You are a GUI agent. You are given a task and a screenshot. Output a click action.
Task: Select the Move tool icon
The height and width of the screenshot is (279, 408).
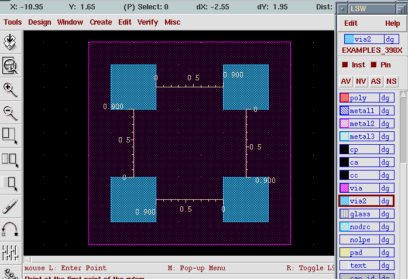(10, 183)
